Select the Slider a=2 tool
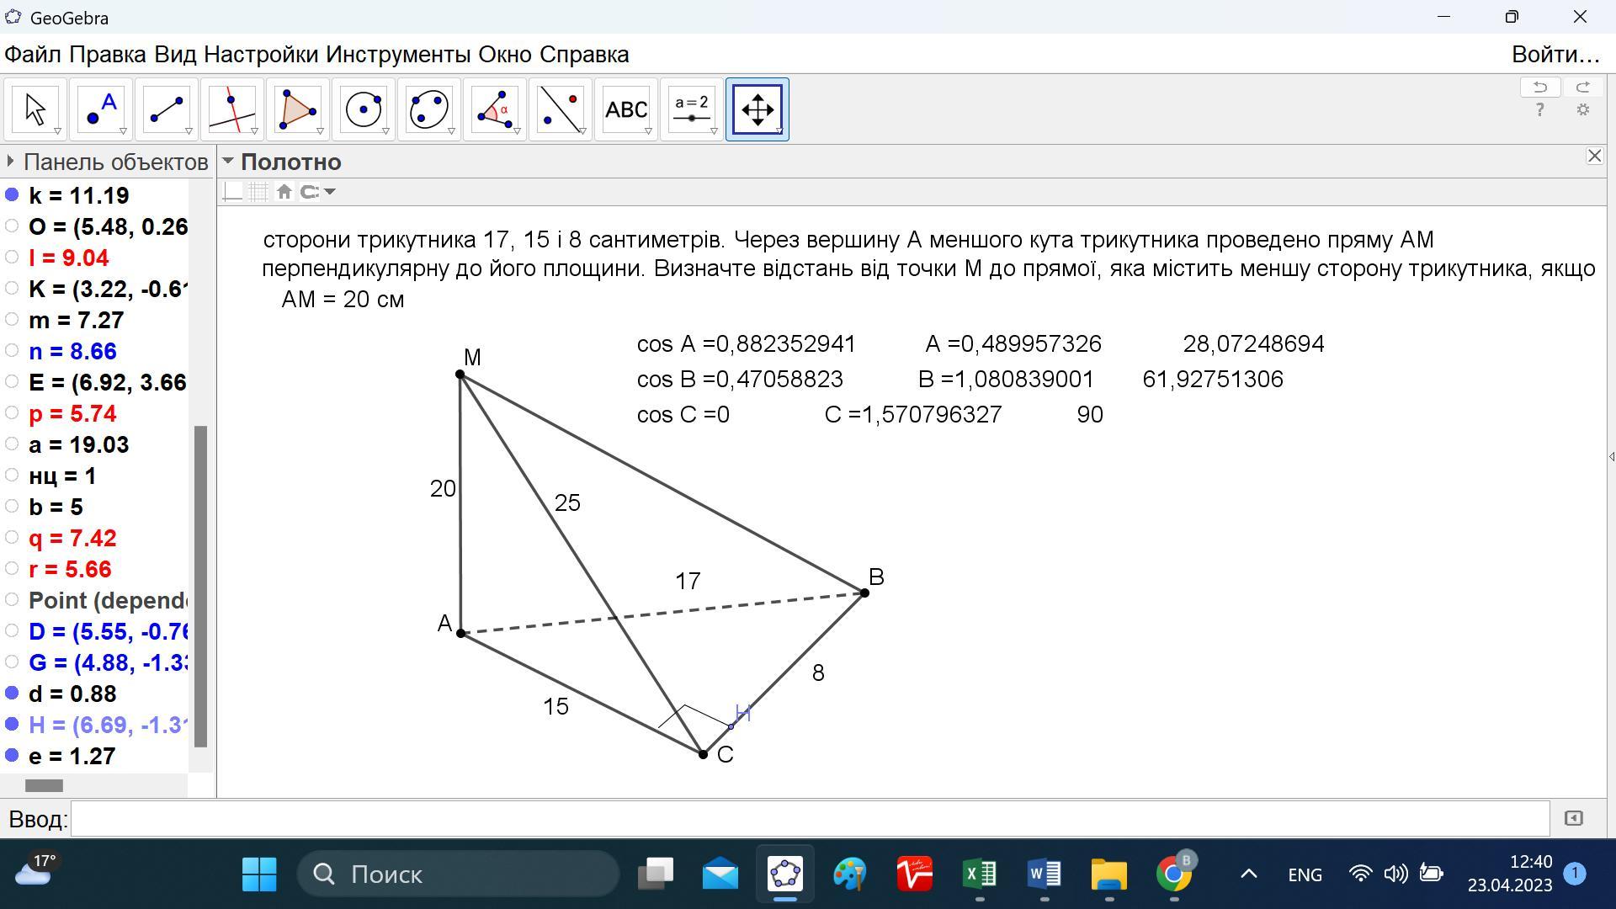Image resolution: width=1616 pixels, height=909 pixels. [x=692, y=109]
